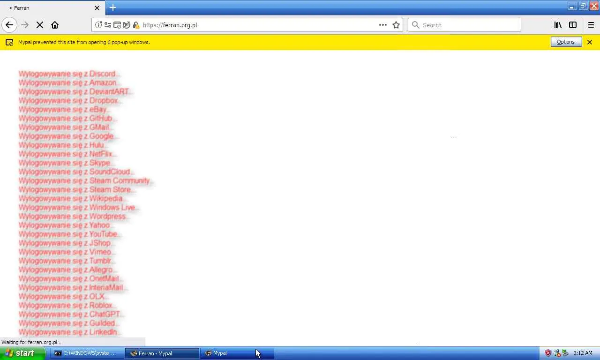This screenshot has height=360, width=600.
Task: Go back to the previous page
Action: click(9, 25)
